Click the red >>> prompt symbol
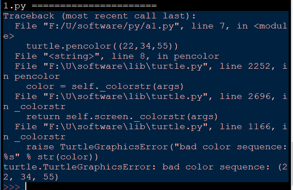The width and height of the screenshot is (293, 190). click(x=11, y=186)
